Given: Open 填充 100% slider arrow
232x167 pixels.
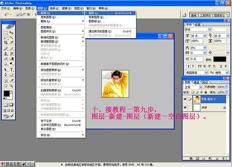Looking at the screenshot, I should pyautogui.click(x=226, y=92).
